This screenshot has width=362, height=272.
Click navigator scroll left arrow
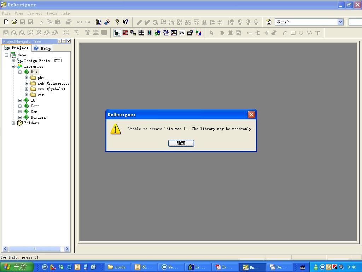click(x=5, y=249)
